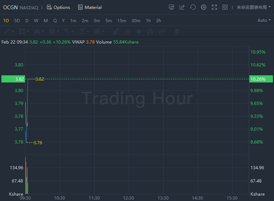Toggle the drawings lock
This screenshot has height=201, width=274.
coord(128,31)
